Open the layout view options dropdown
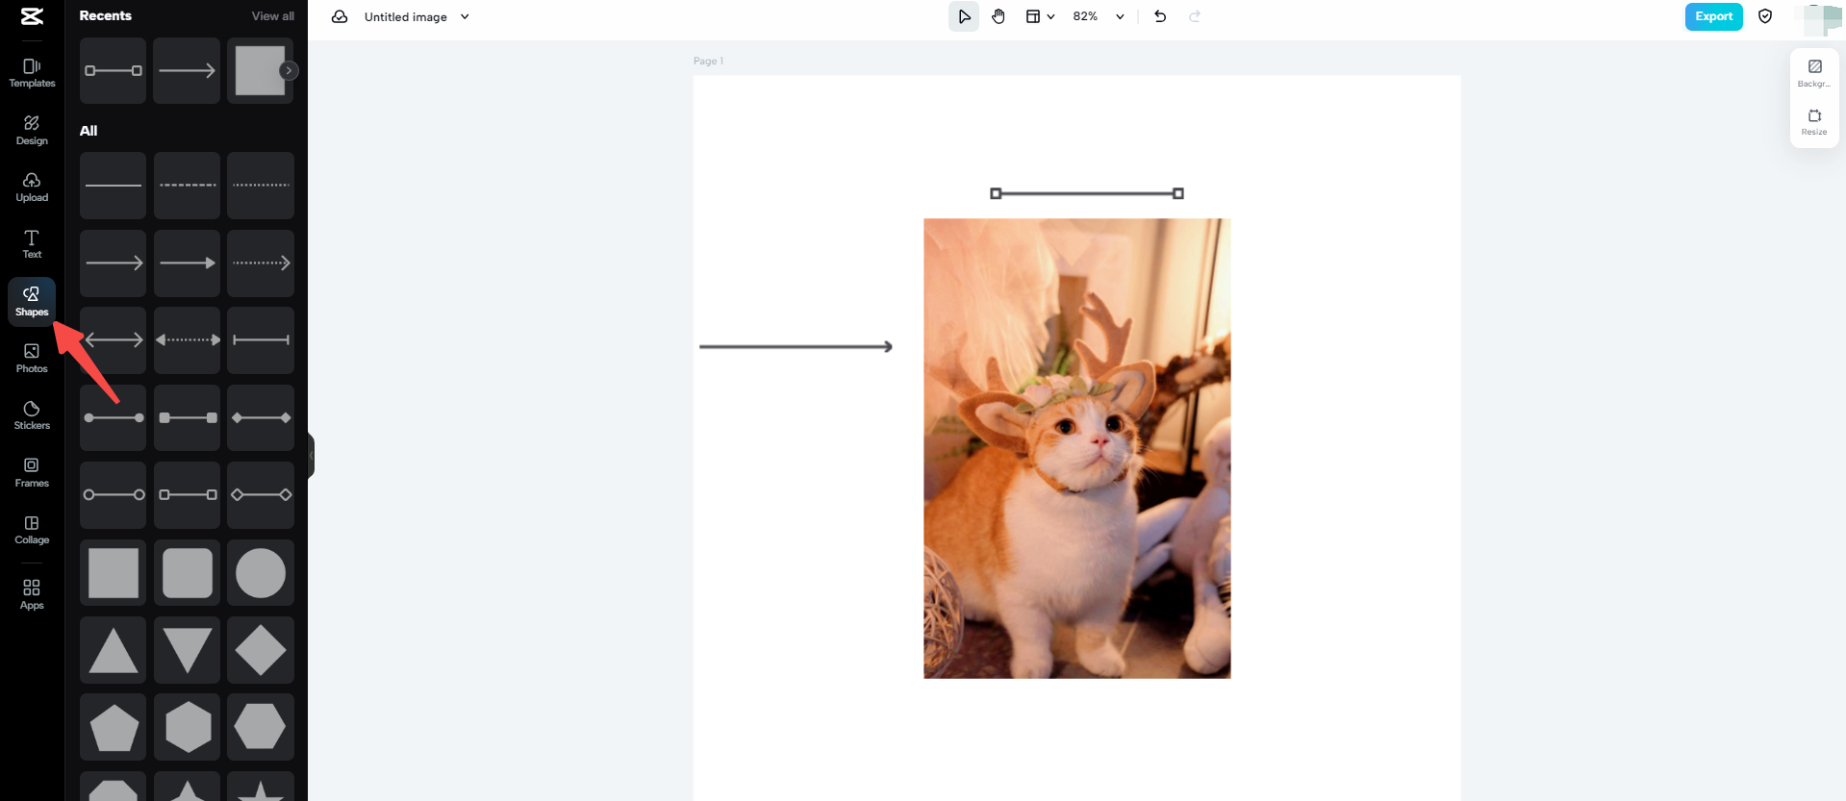Screen dimensions: 1846x801 tap(1040, 16)
